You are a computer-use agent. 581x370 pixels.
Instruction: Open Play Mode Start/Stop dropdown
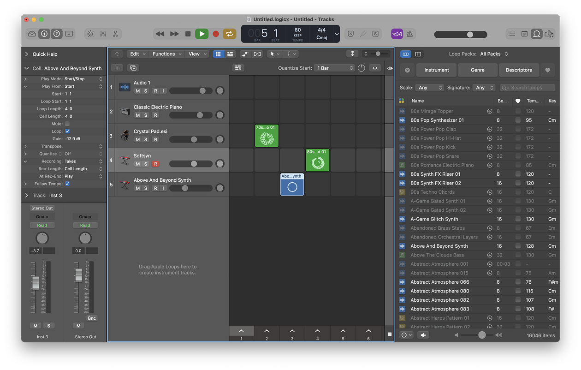pos(83,79)
